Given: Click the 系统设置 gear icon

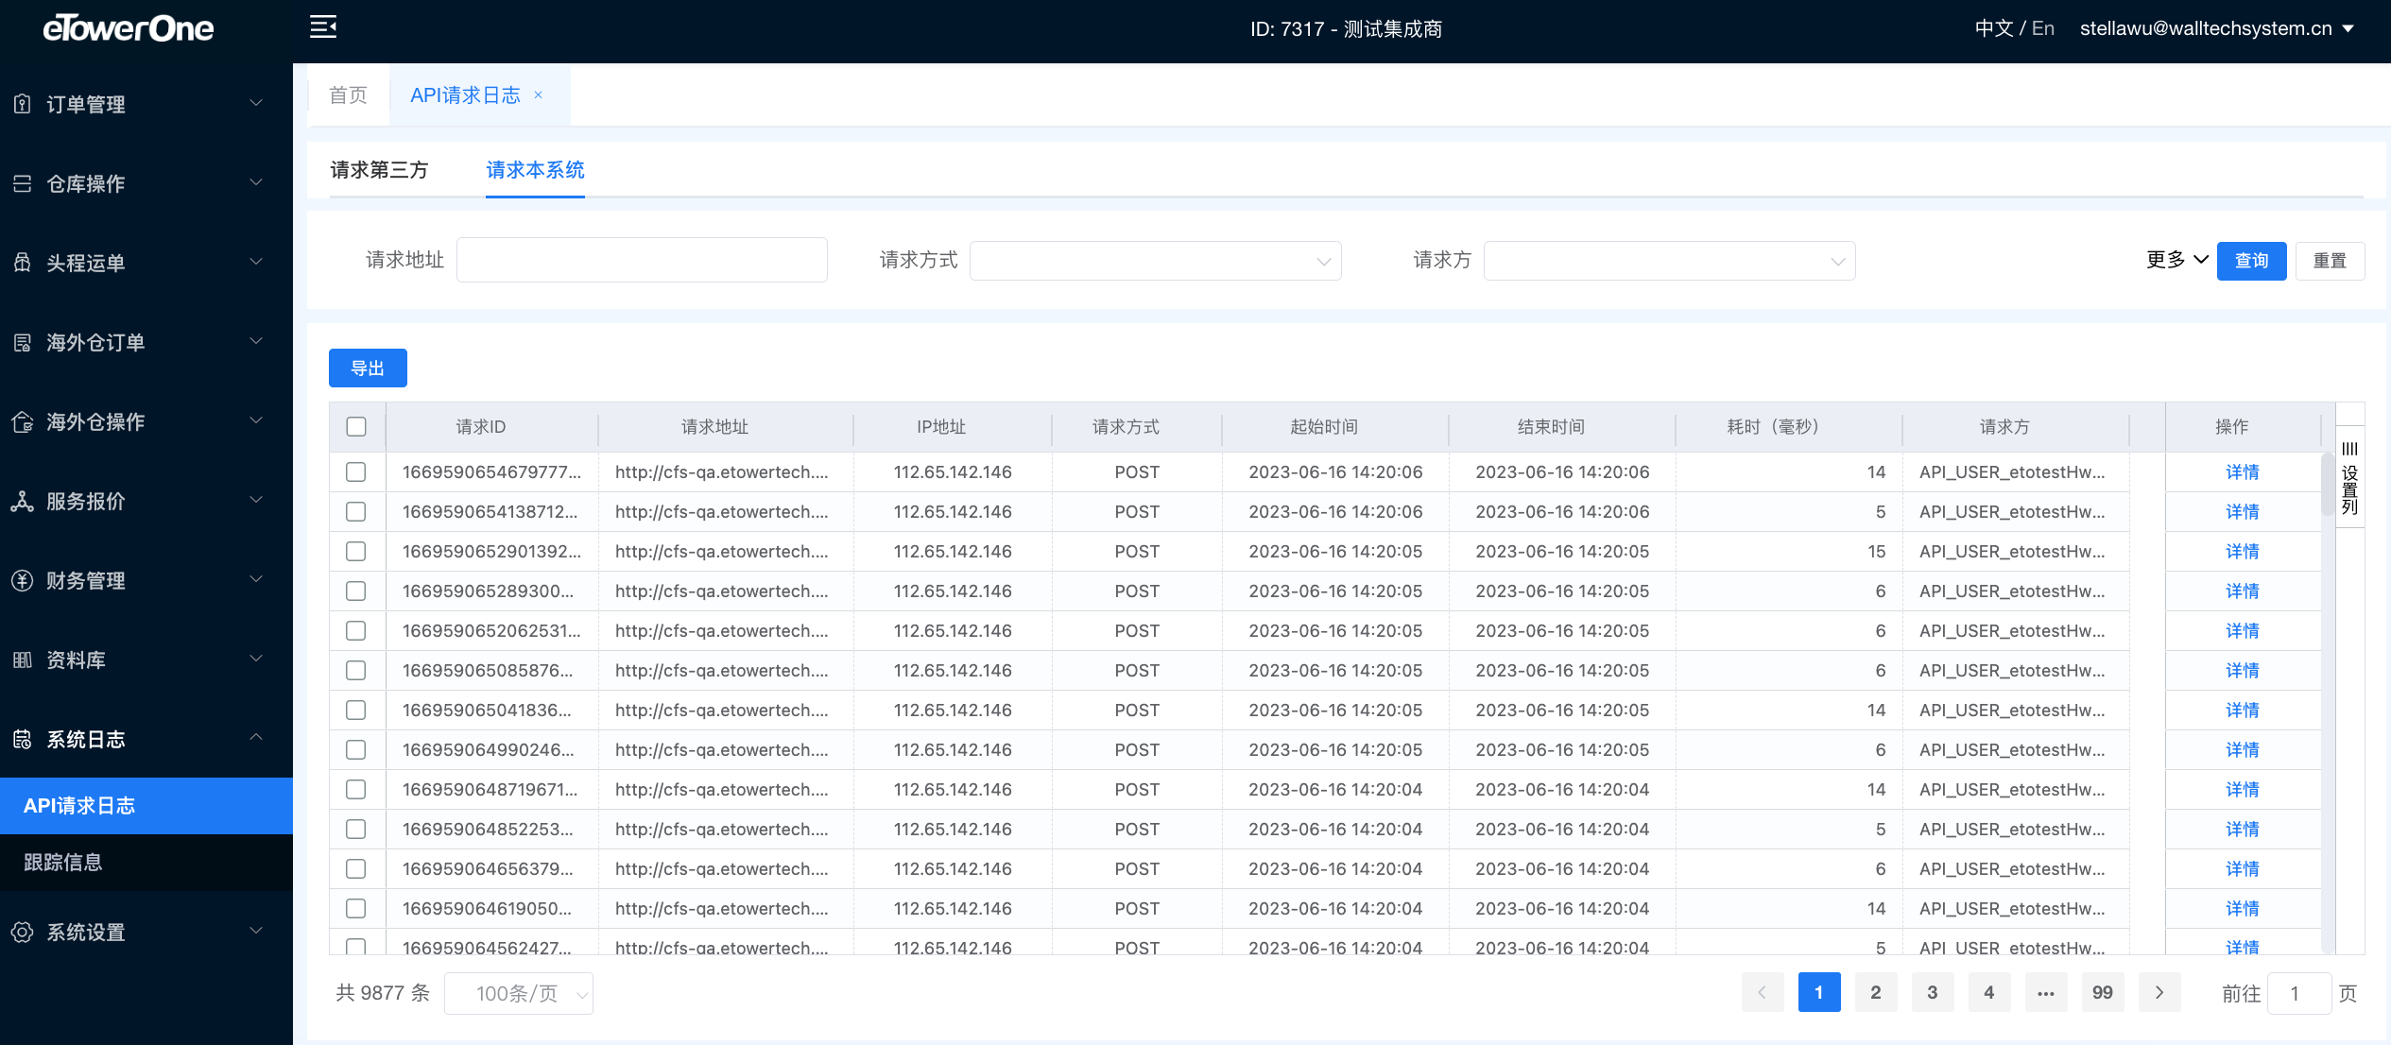Looking at the screenshot, I should click(23, 932).
